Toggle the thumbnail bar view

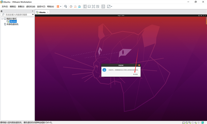[x=89, y=6]
